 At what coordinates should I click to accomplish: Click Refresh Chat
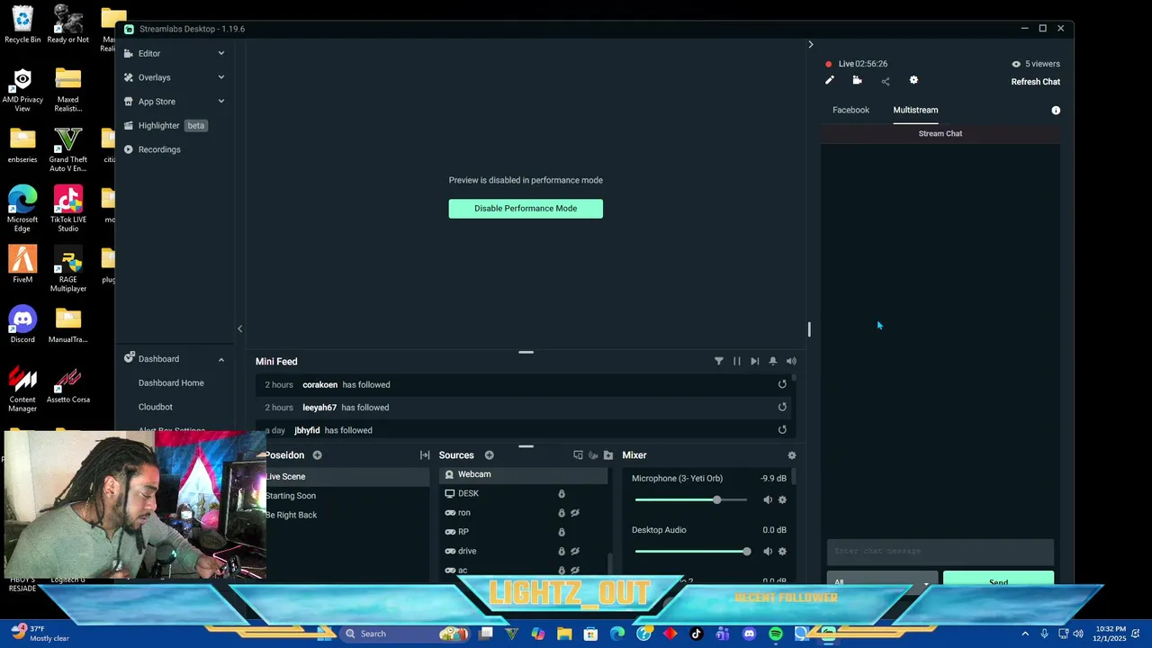(1035, 82)
